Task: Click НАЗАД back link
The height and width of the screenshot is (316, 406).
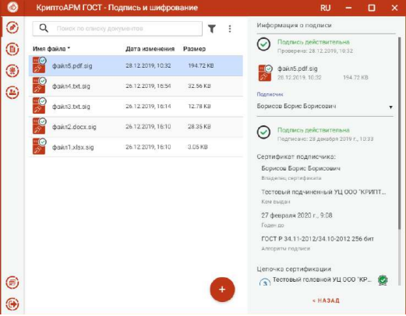Action: coord(326,300)
